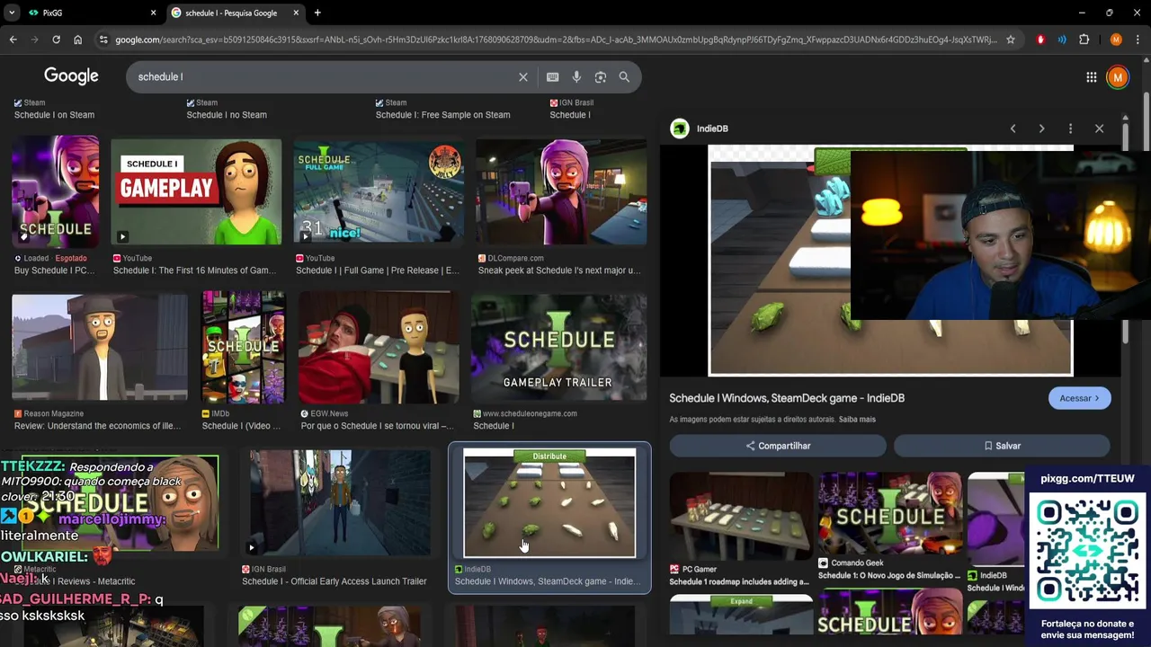Viewport: 1151px width, 647px height.
Task: Reload the current page
Action: point(56,40)
